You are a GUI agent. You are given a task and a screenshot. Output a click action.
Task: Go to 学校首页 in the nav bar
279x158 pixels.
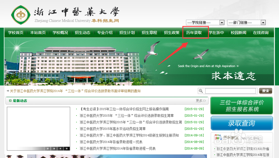[x=16, y=32]
